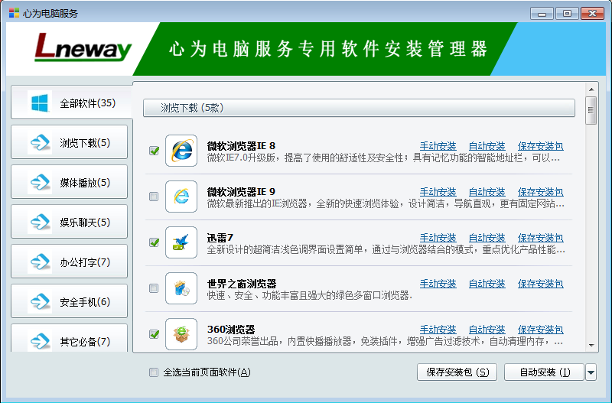The image size is (612, 403).
Task: Check the 世界之窗浏览器 checkbox
Action: (154, 288)
